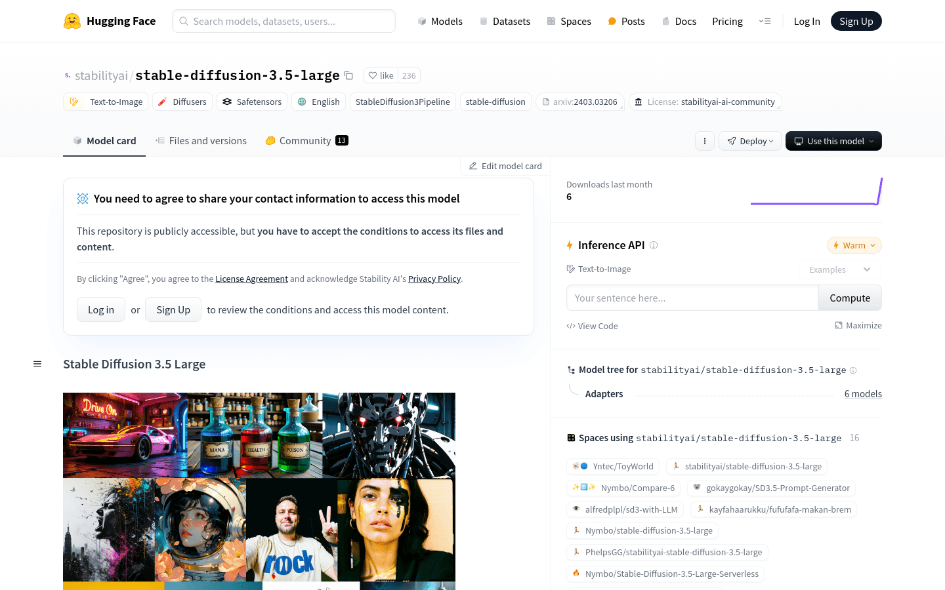945x590 pixels.
Task: Open Posts in the top navigation
Action: [626, 21]
